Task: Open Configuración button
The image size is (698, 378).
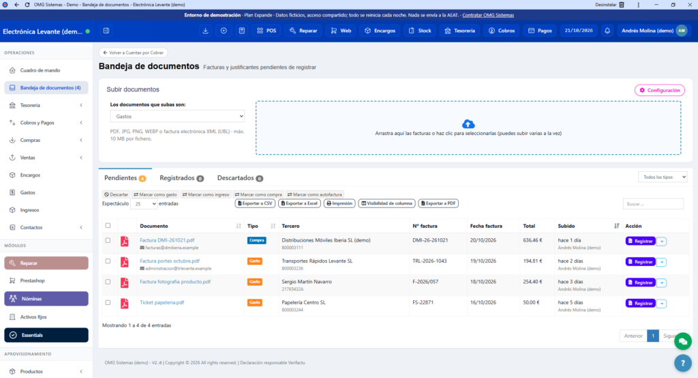Action: pyautogui.click(x=659, y=90)
